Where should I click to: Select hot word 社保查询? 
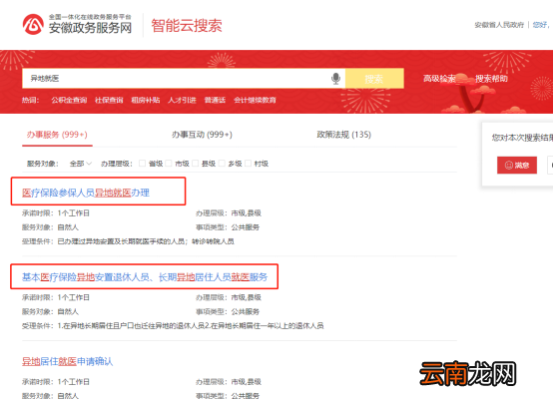tap(109, 100)
